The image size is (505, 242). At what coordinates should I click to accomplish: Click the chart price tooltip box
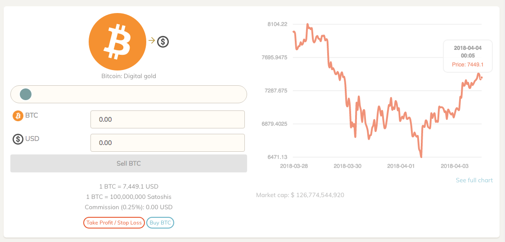468,56
